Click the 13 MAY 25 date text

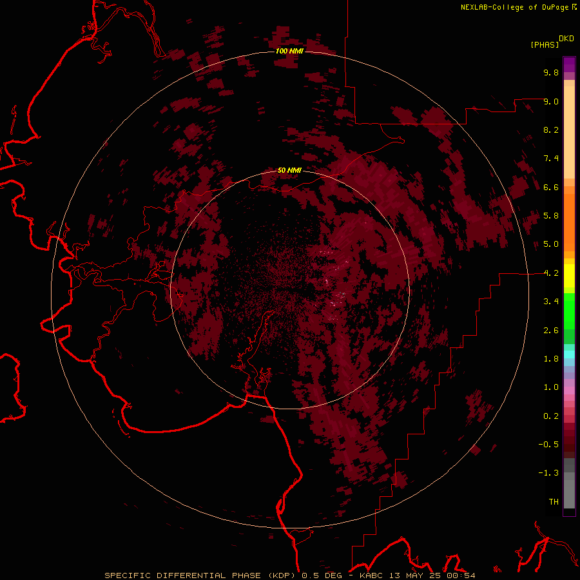(414, 575)
